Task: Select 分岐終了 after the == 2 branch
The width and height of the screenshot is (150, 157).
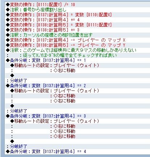Action: [x=78, y=111]
